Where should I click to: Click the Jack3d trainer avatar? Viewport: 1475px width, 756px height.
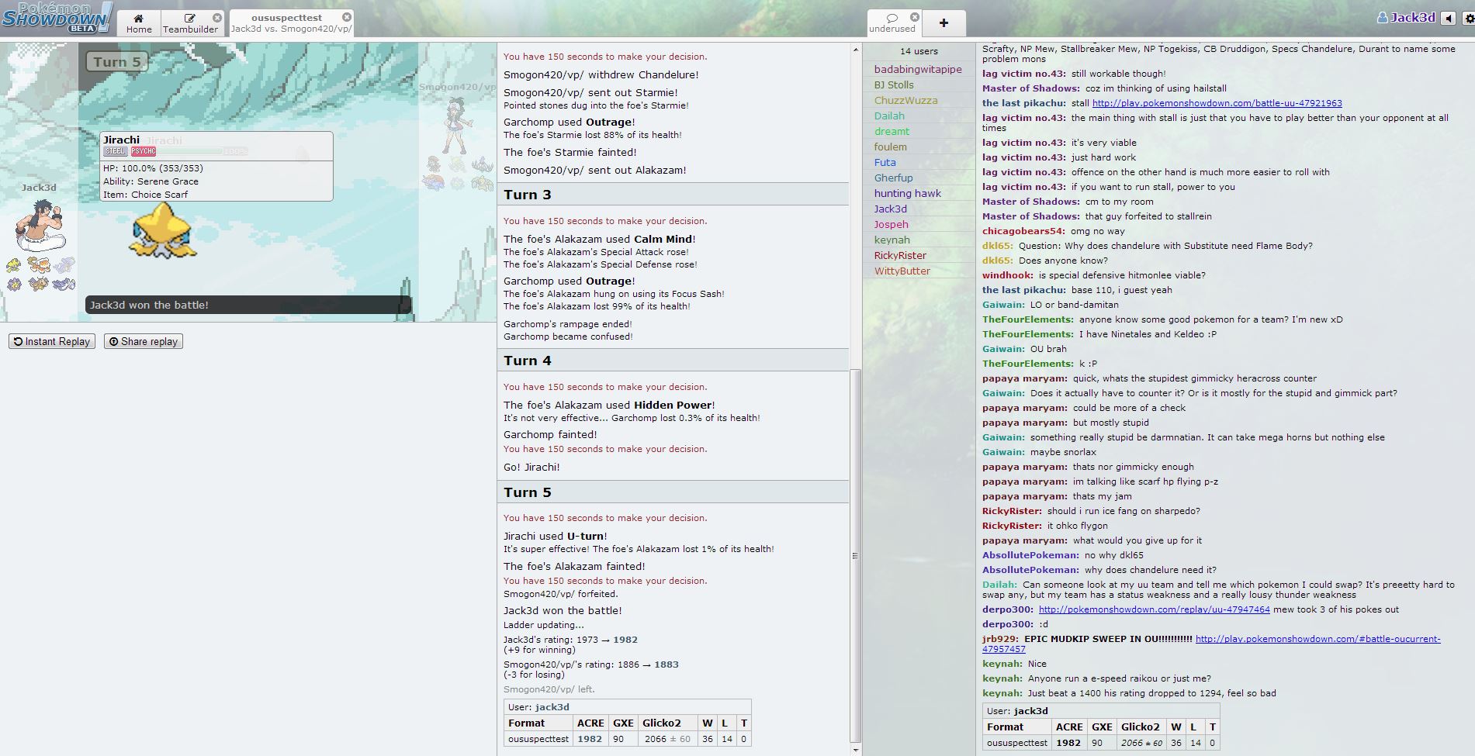tap(40, 226)
